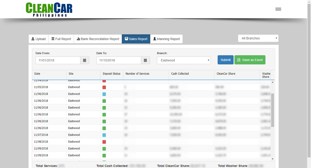Click the Bank Reconciliation bar chart icon

coord(79,39)
